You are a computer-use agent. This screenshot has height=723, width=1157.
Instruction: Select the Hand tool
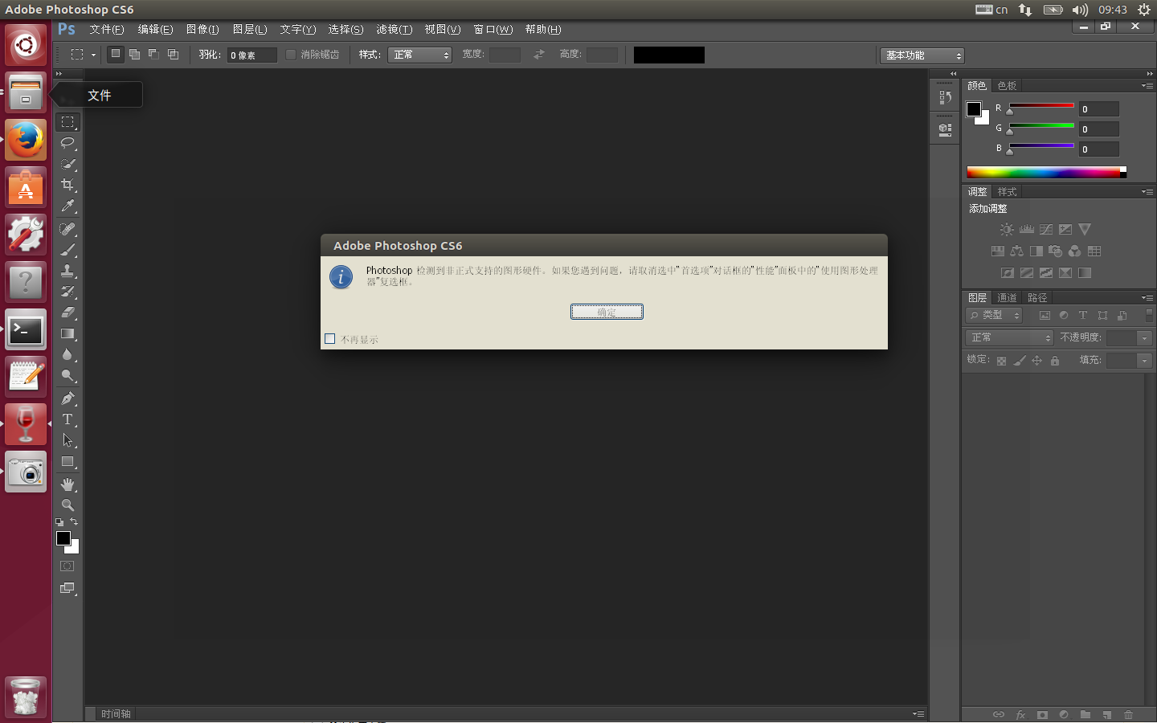(67, 484)
